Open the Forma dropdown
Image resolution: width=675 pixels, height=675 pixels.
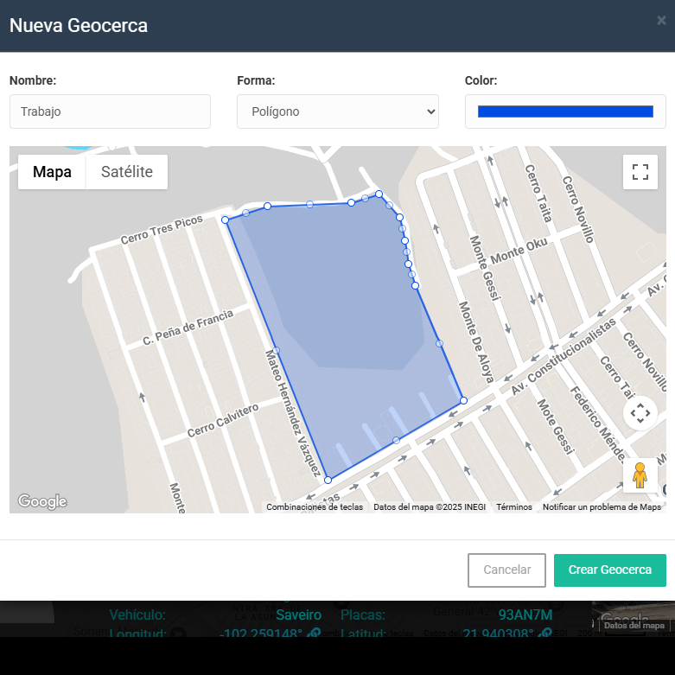337,111
